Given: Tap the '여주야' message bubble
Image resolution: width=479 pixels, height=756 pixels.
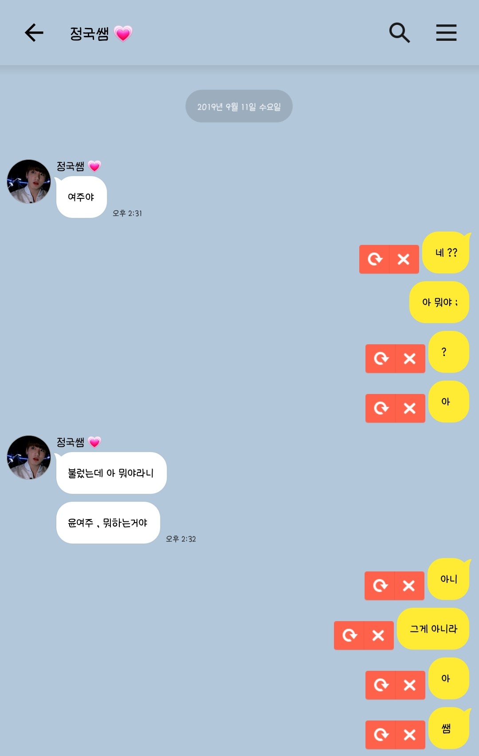Looking at the screenshot, I should (x=81, y=197).
